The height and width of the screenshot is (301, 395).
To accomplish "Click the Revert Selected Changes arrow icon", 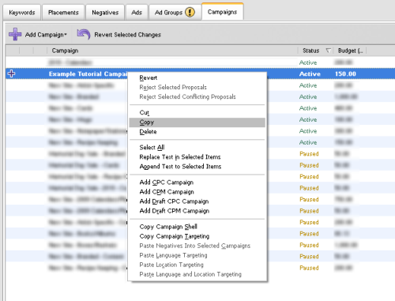I will point(84,35).
